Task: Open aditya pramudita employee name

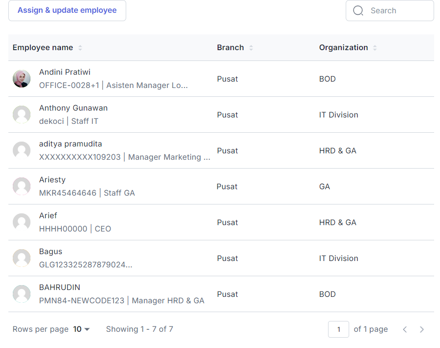Action: [71, 144]
